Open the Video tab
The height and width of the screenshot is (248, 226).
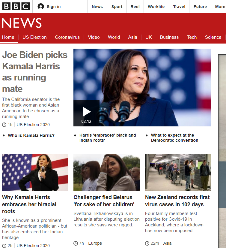(94, 37)
